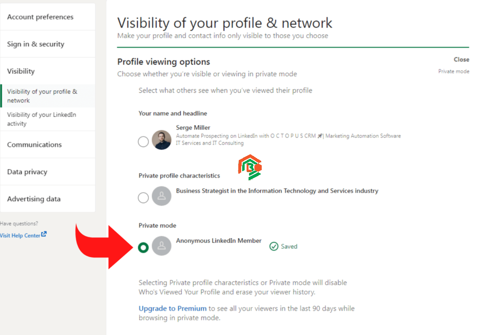500x335 pixels.
Task: Expand the Account preferences section
Action: (40, 17)
